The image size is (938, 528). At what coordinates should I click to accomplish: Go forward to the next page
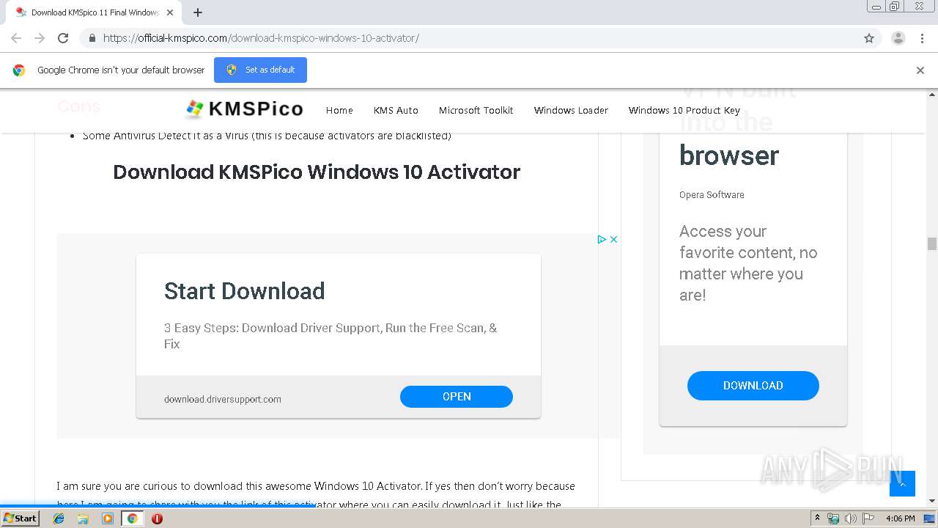40,38
